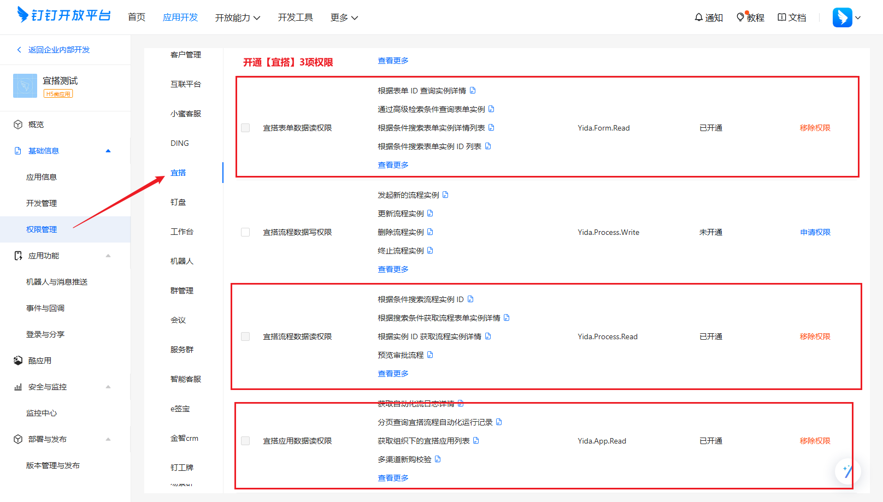Open doc icon next to 删除流程实例
The width and height of the screenshot is (883, 502).
(430, 232)
